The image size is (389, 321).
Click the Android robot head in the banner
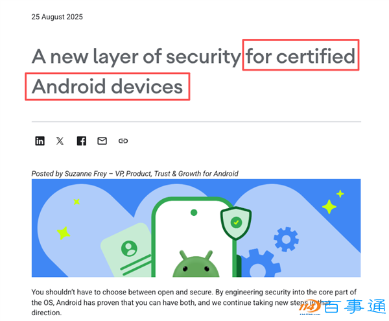[196, 264]
